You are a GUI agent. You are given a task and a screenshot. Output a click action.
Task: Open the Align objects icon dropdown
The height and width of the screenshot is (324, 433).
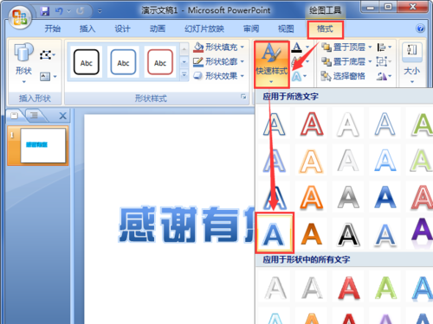[385, 47]
